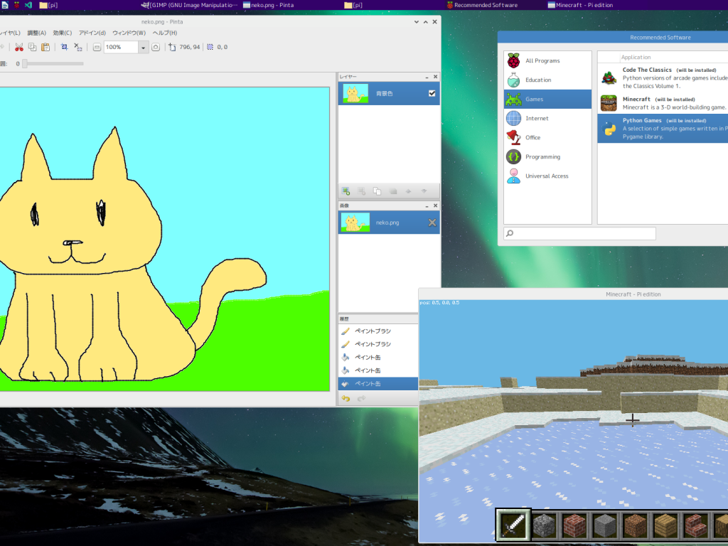Open the 調整(A) menu in Pinta
This screenshot has height=546, width=728.
(37, 33)
